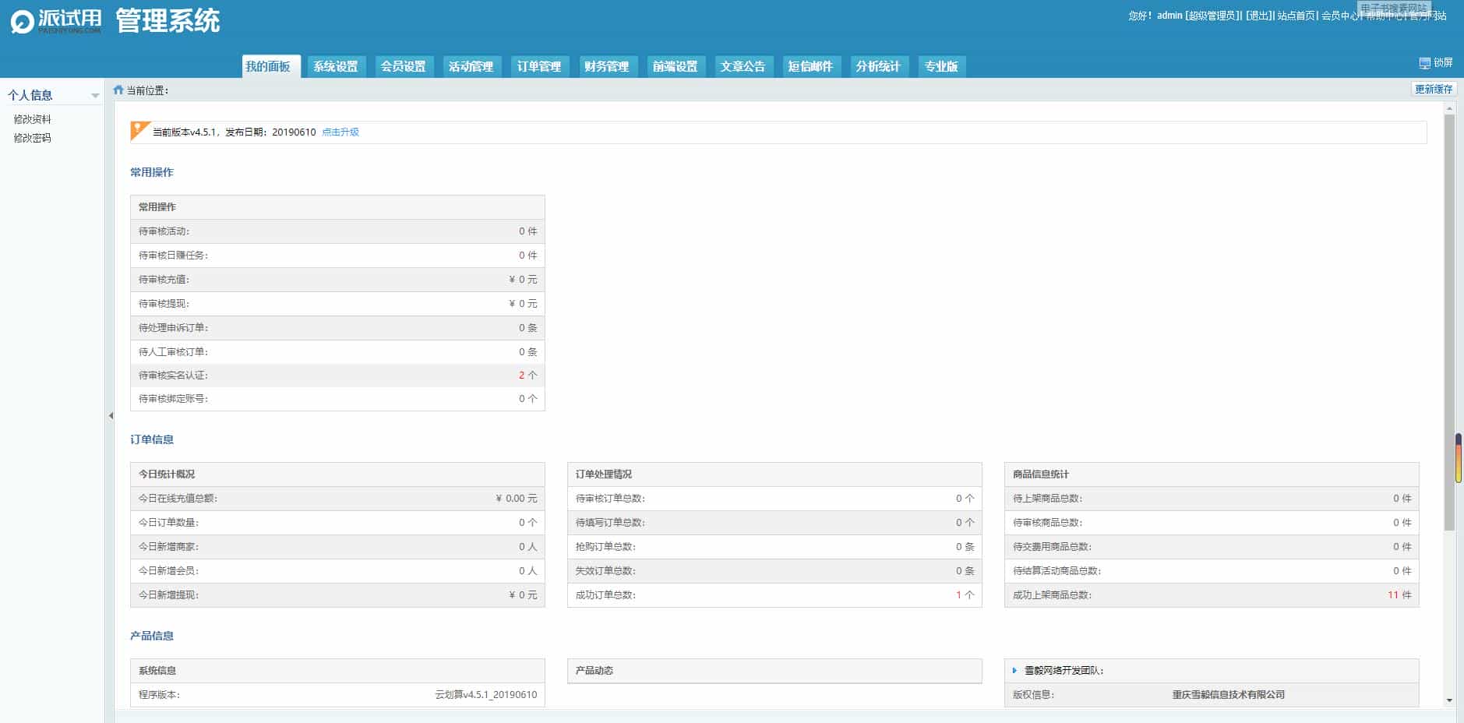Screen dimensions: 1464x723
Task: Click the 点击升级 upgrade link
Action: coord(340,132)
